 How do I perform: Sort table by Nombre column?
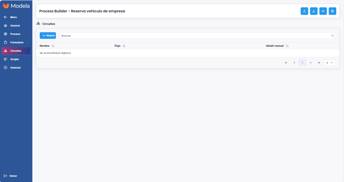(53, 46)
